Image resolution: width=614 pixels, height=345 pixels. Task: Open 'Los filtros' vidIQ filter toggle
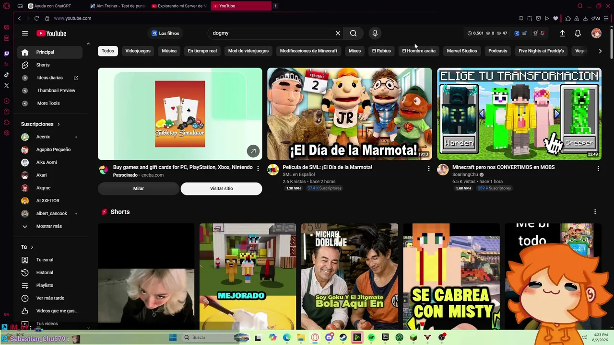pos(165,33)
